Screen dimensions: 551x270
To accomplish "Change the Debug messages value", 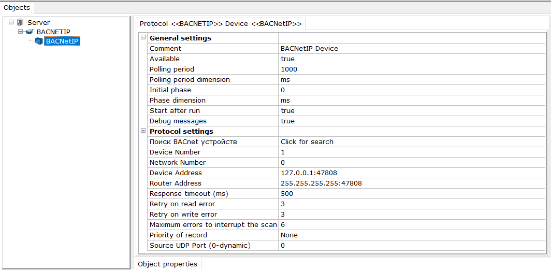I will tap(412, 121).
